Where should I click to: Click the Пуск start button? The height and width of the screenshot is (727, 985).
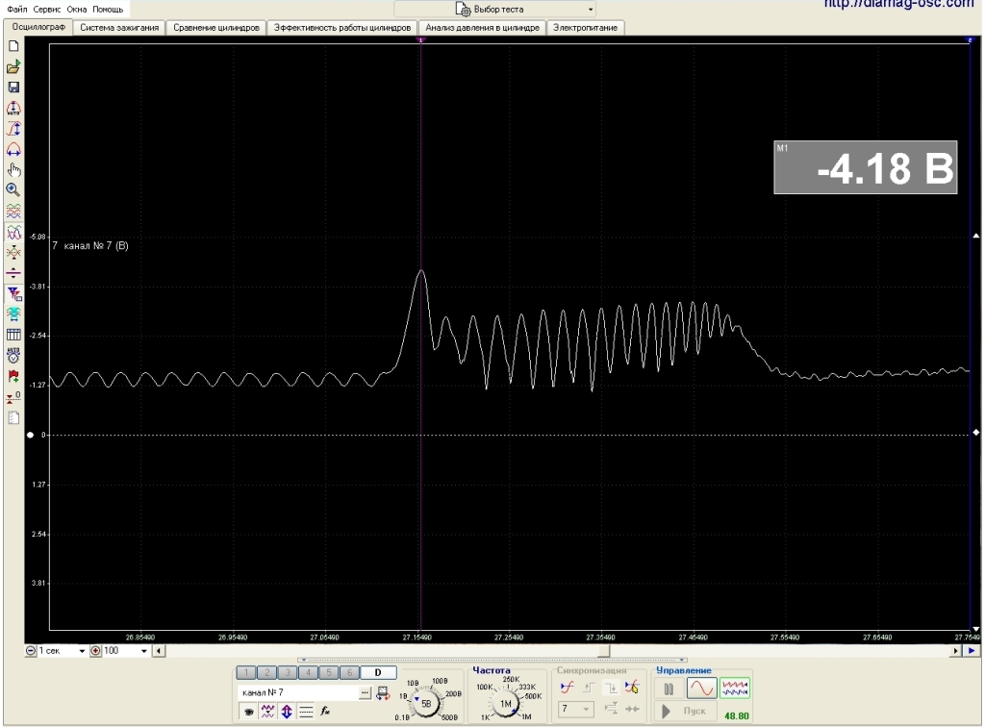pos(685,712)
